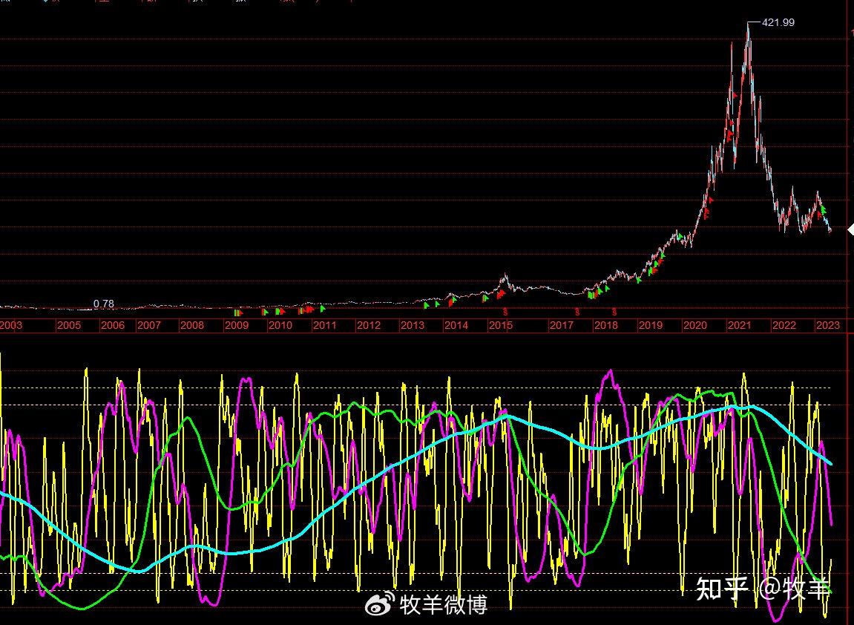Click the red S marker near 2018
The width and height of the screenshot is (854, 625).
(x=614, y=312)
